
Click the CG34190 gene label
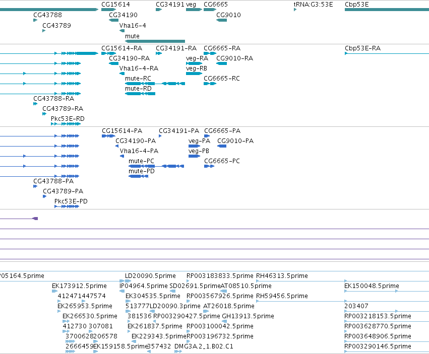pos(123,15)
